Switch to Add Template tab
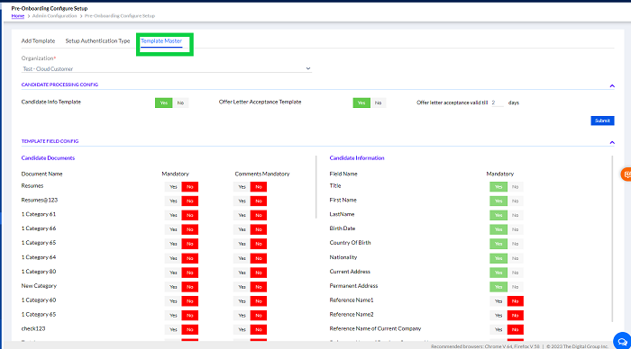The height and width of the screenshot is (349, 631). click(38, 41)
